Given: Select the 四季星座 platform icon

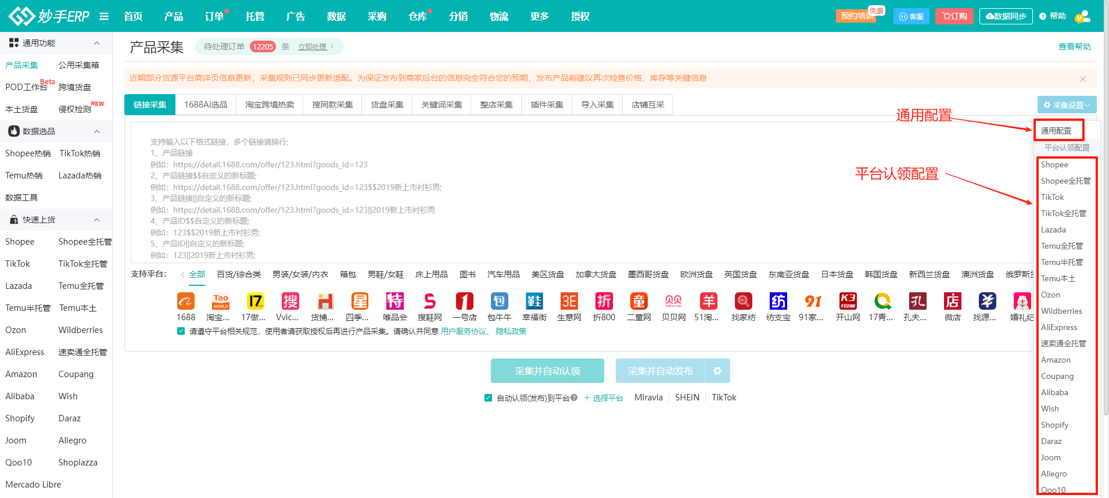Looking at the screenshot, I should [360, 301].
